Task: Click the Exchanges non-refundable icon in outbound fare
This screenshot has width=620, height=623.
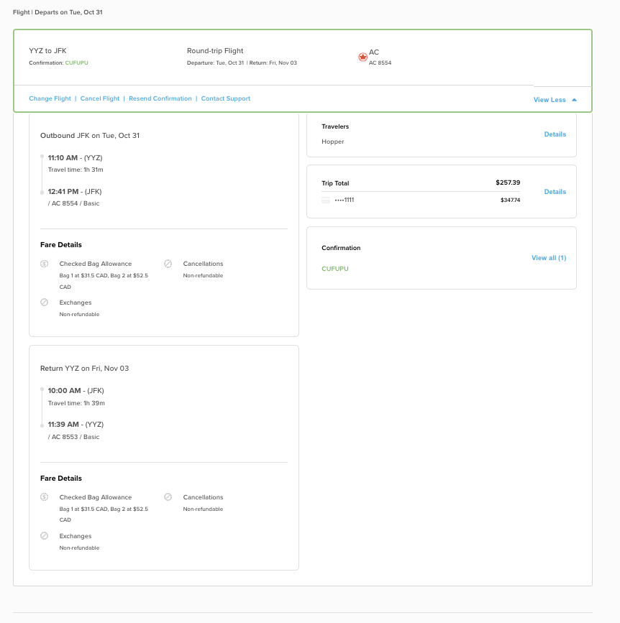Action: (x=44, y=303)
